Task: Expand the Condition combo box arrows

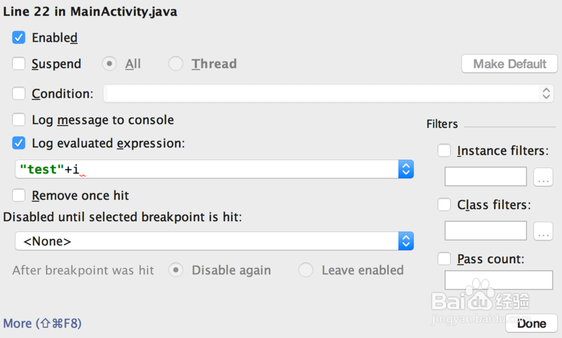Action: pyautogui.click(x=546, y=94)
